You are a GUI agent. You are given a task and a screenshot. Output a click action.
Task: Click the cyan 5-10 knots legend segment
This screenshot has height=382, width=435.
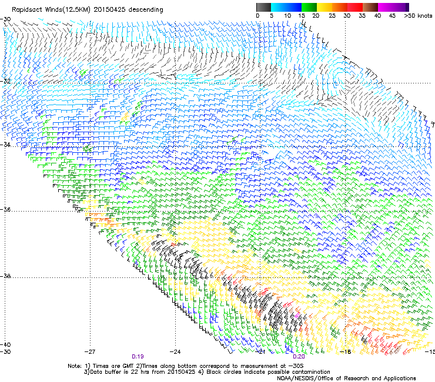[x=279, y=7]
